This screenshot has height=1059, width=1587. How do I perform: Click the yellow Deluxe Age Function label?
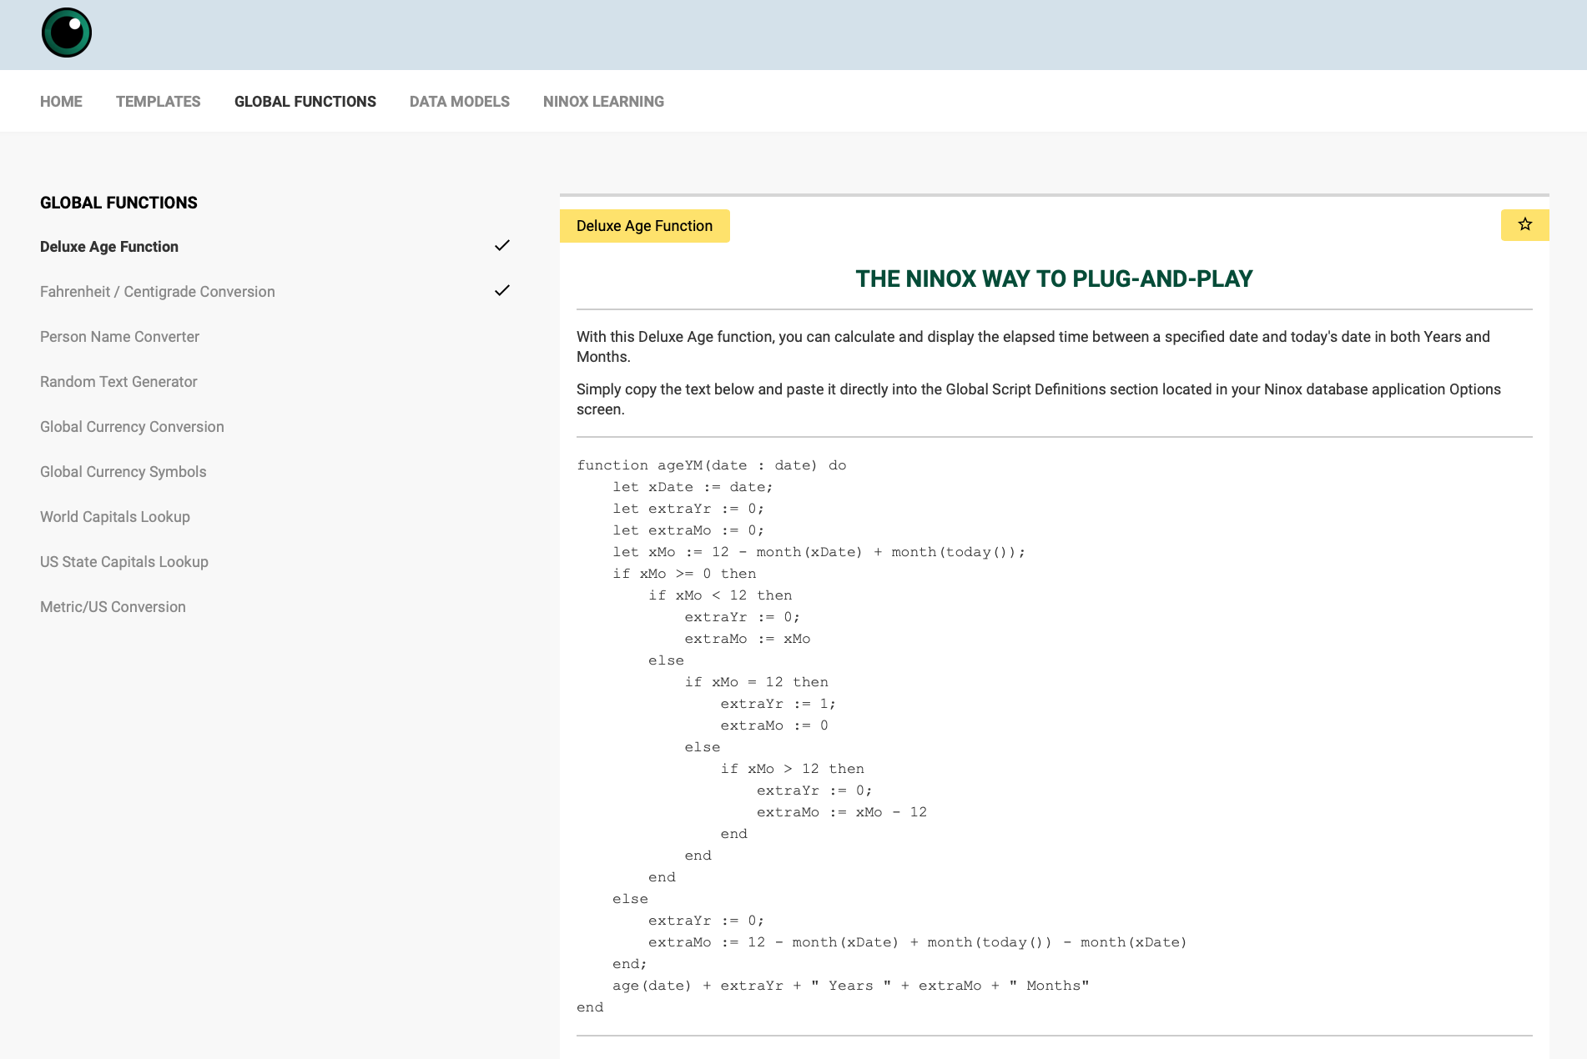(x=644, y=226)
